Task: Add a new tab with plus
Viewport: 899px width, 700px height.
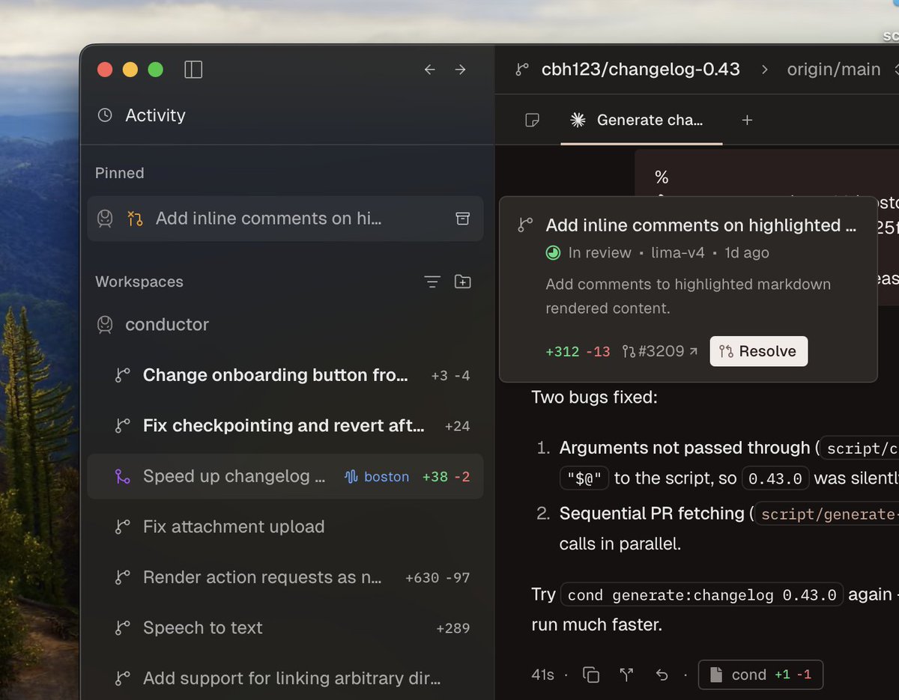Action: [x=747, y=120]
